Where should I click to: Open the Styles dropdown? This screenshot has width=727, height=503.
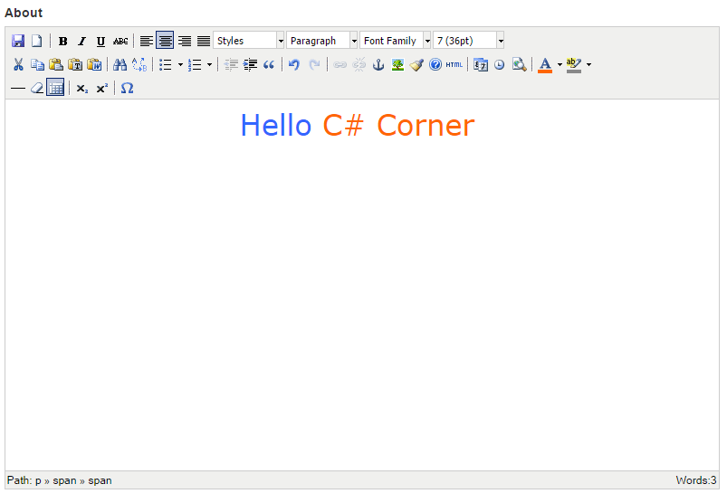(x=248, y=41)
